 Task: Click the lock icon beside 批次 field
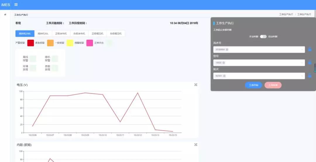coord(310,76)
